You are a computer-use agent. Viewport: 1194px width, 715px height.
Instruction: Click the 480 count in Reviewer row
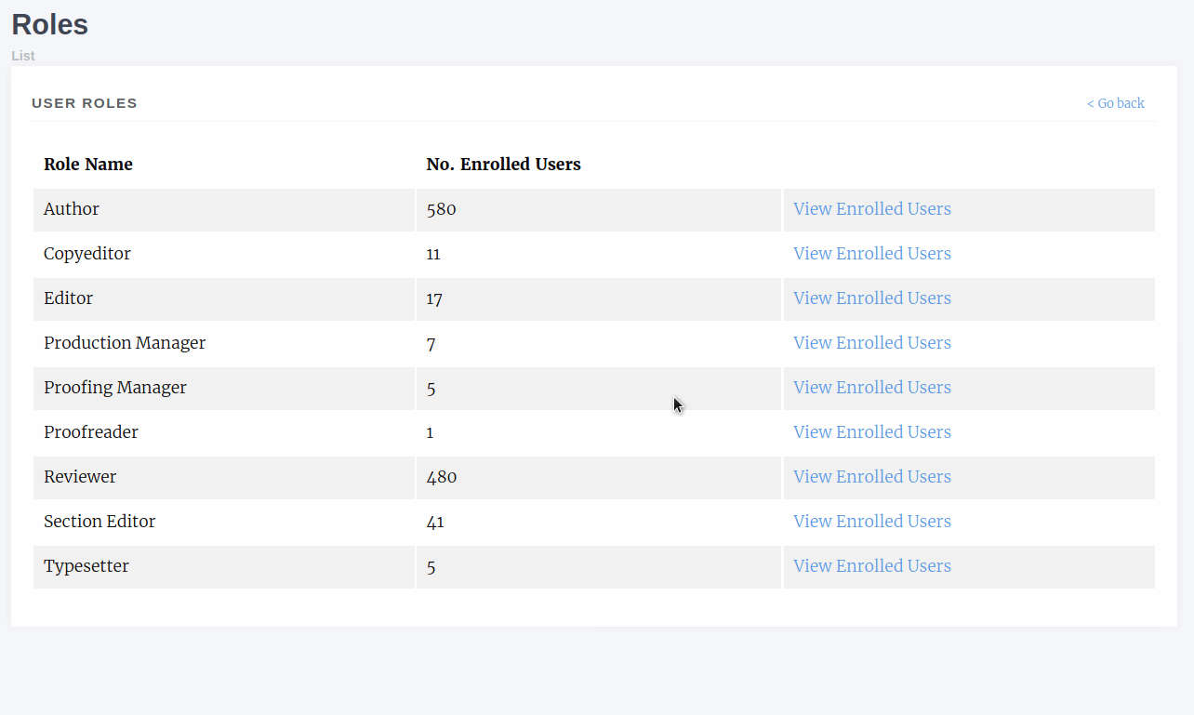coord(441,477)
